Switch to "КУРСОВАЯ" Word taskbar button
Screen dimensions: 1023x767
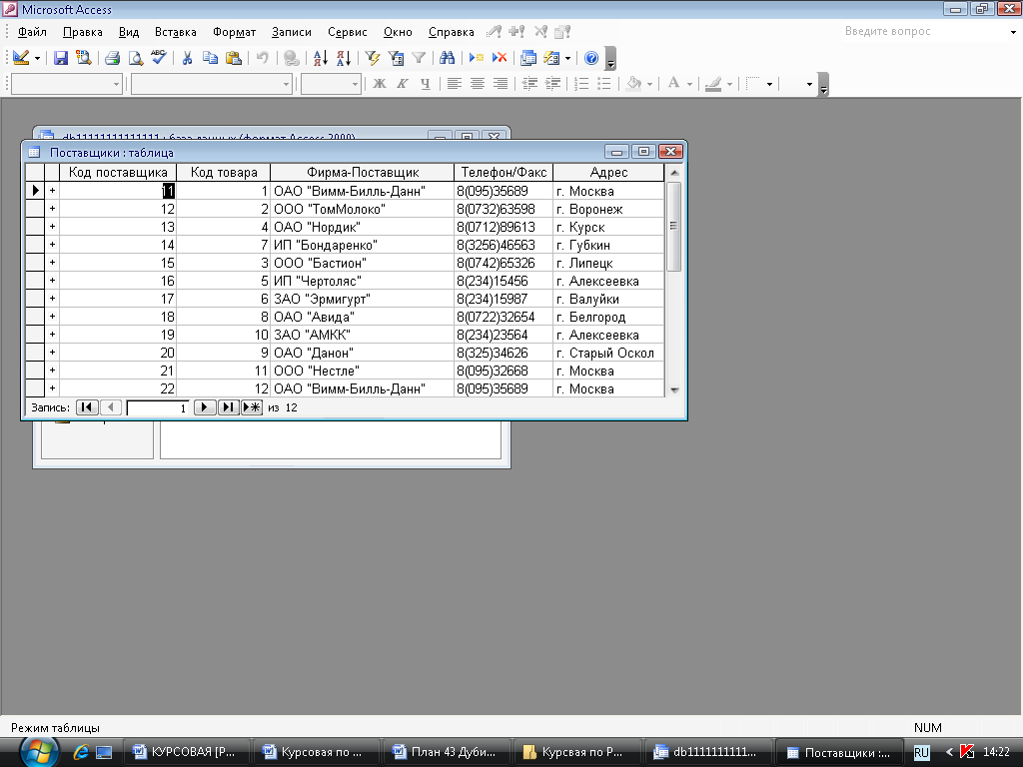click(x=185, y=752)
